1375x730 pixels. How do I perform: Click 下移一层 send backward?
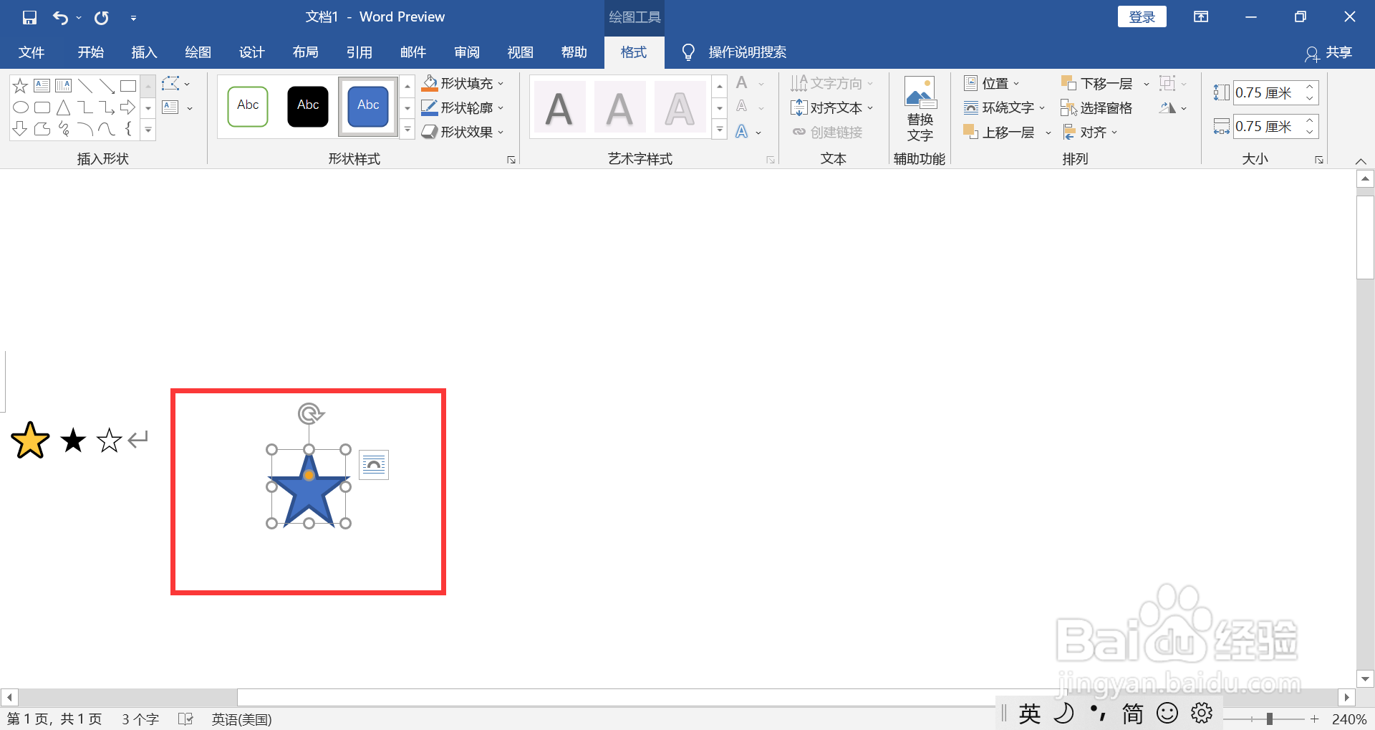[x=1097, y=84]
